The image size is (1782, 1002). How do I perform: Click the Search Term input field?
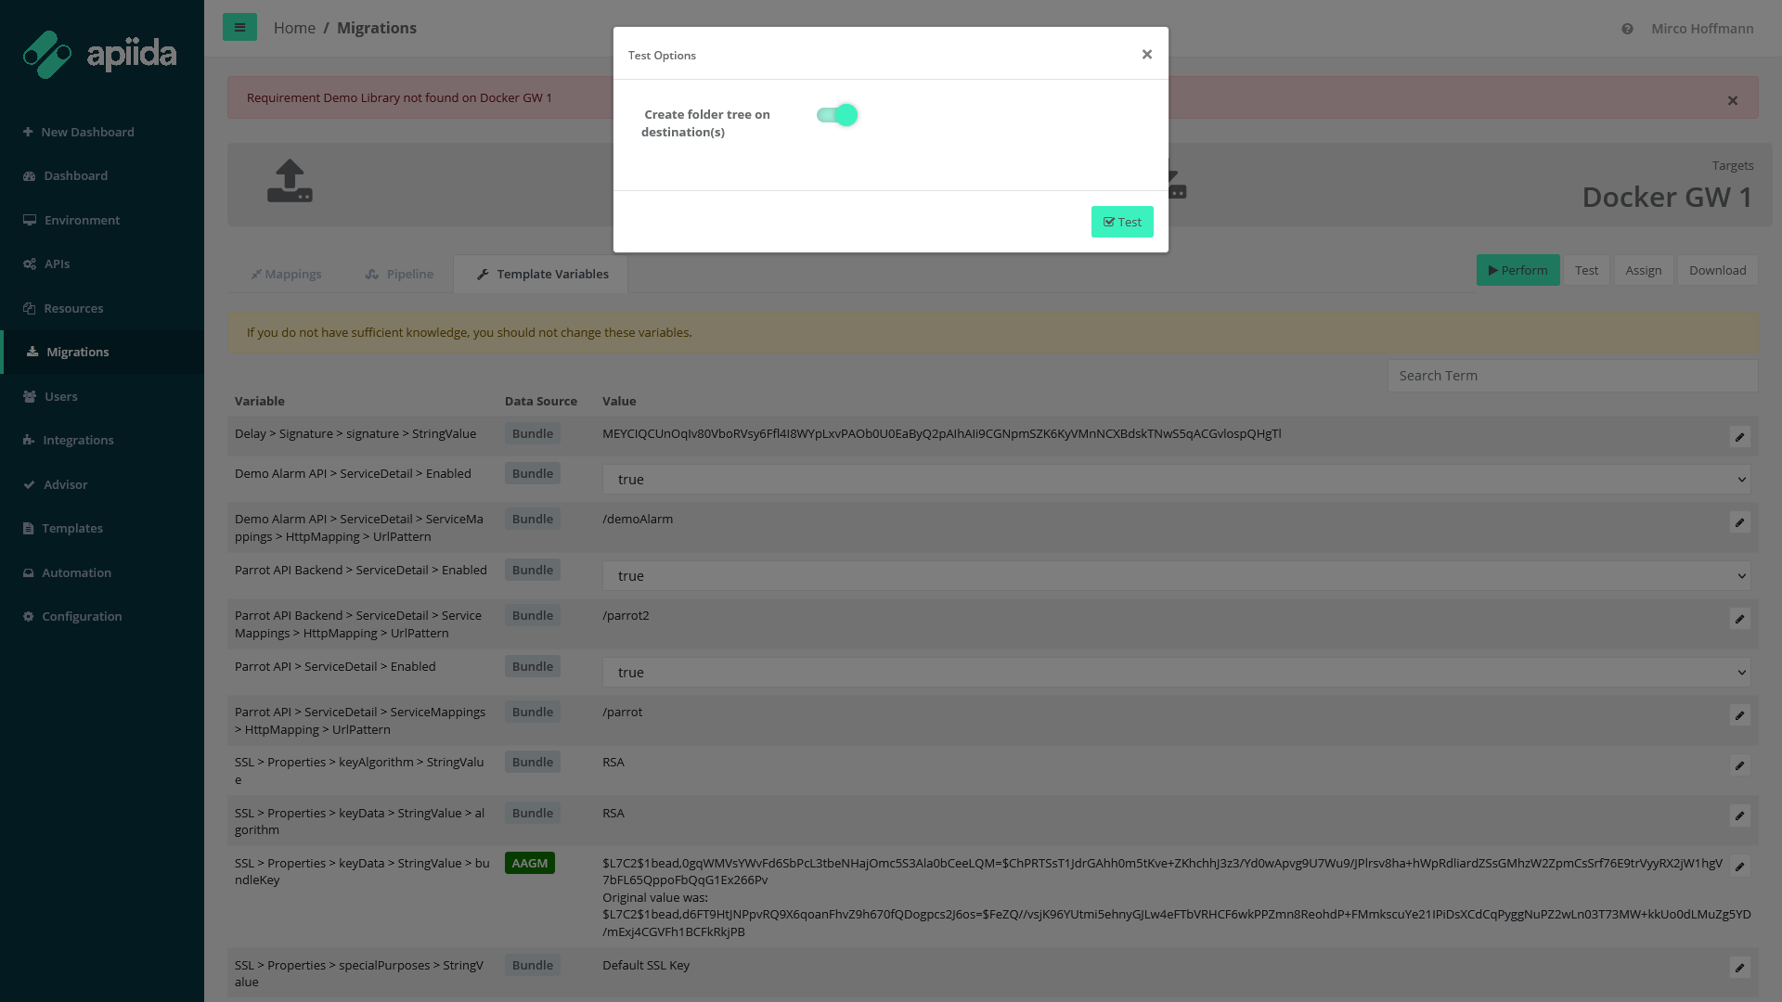[1571, 376]
